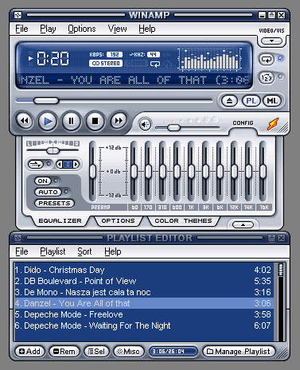Open Manage Playlist

pos(239,352)
